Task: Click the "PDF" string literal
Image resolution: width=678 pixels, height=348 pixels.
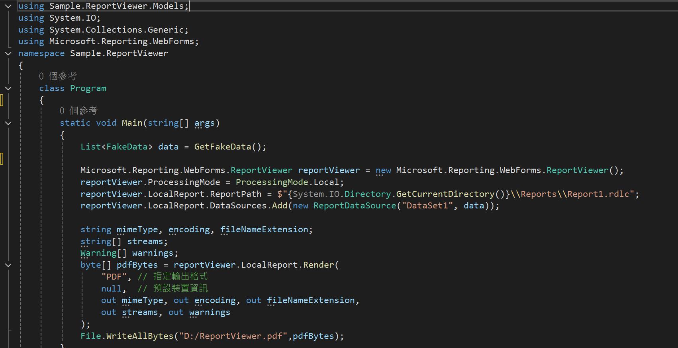Action: [114, 276]
